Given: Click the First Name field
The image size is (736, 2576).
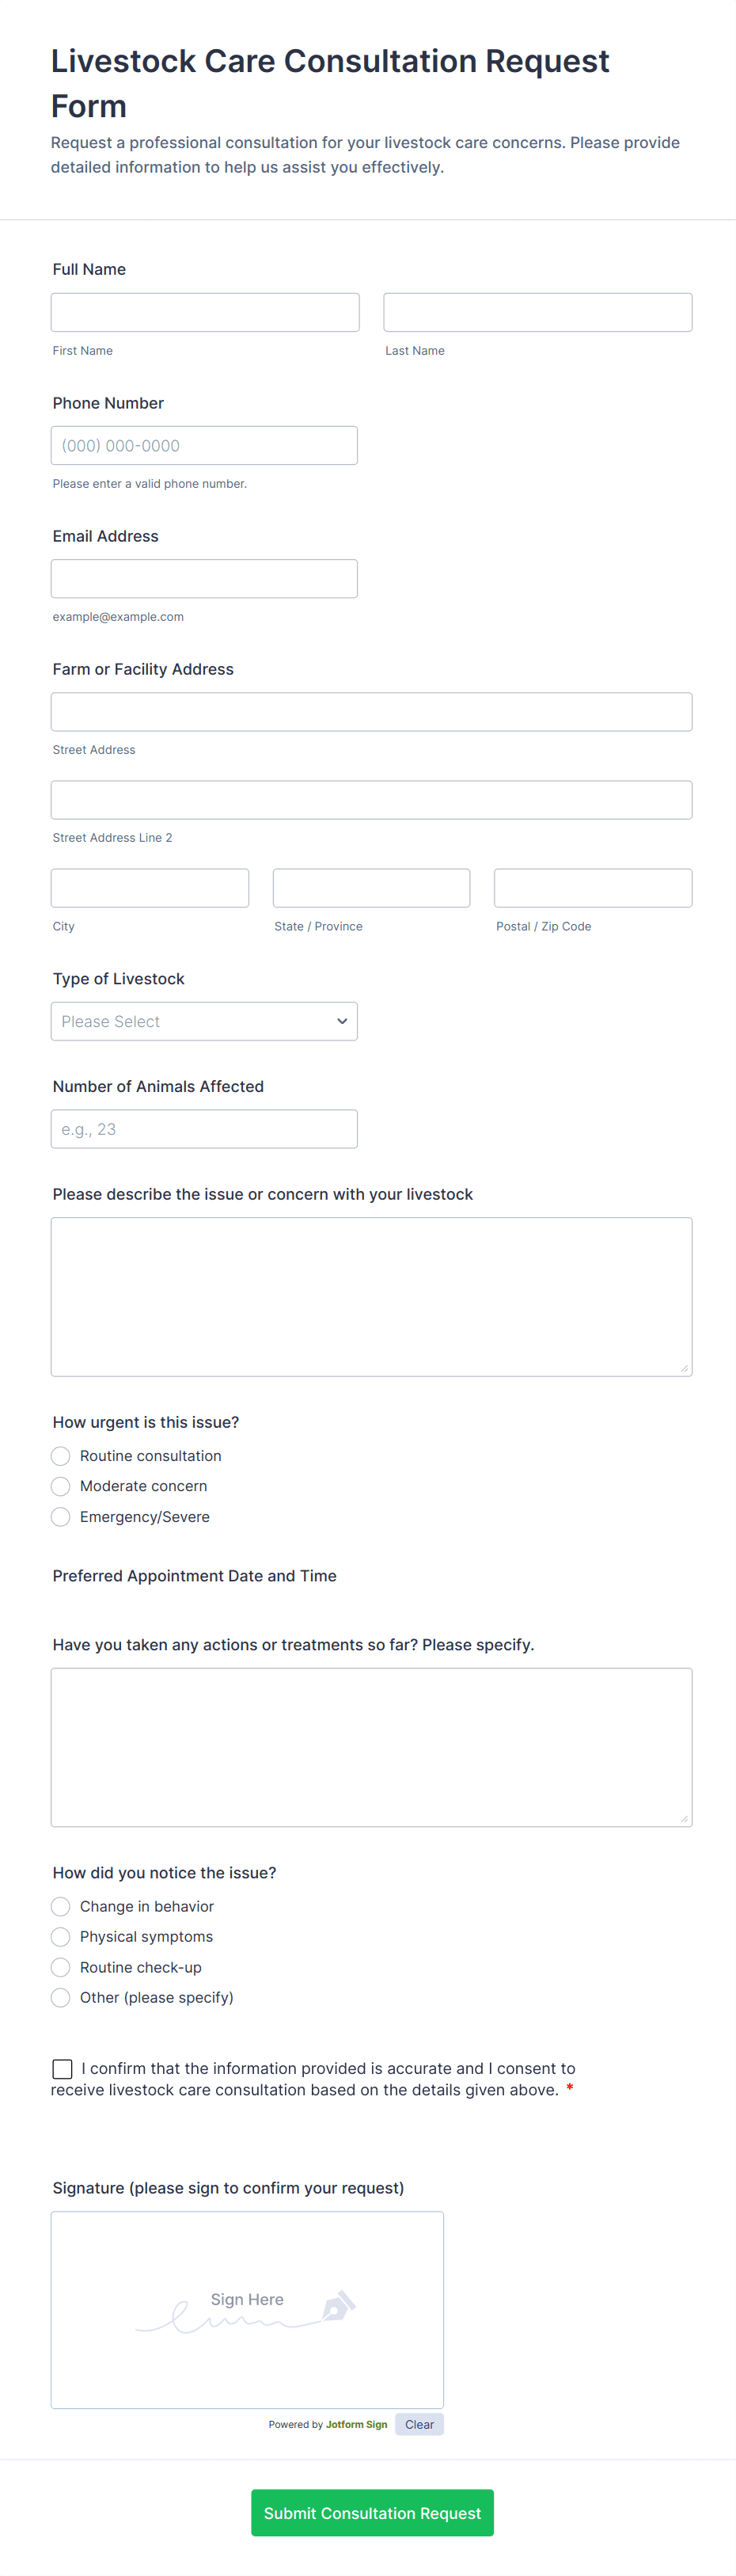Looking at the screenshot, I should coord(204,311).
